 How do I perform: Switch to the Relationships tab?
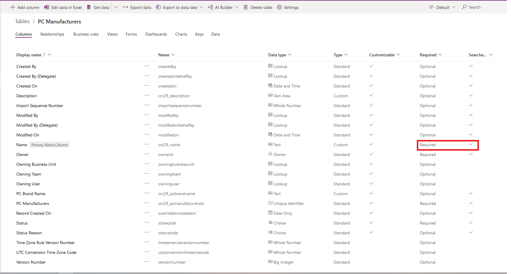[52, 34]
